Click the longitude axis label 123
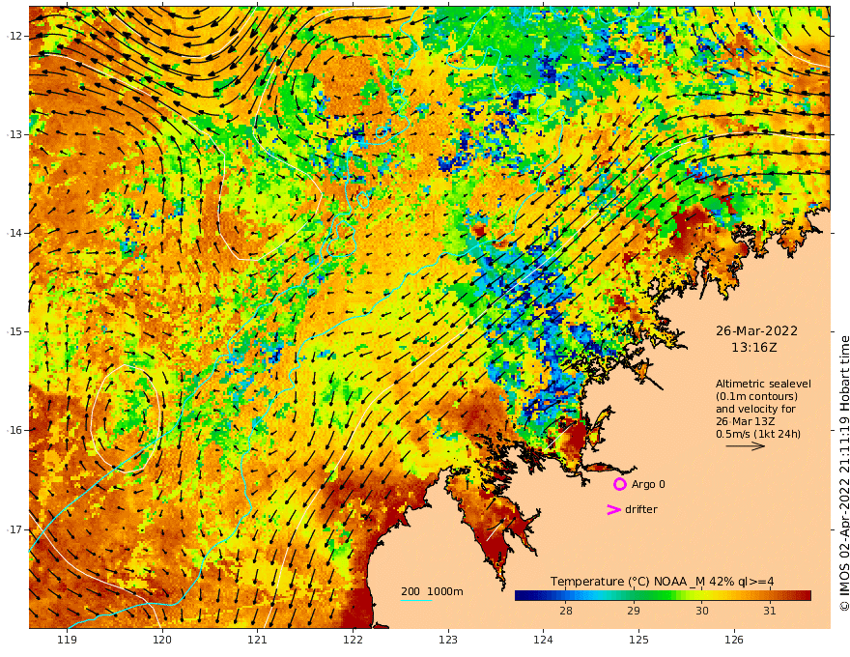The width and height of the screenshot is (850, 657). coord(448,640)
